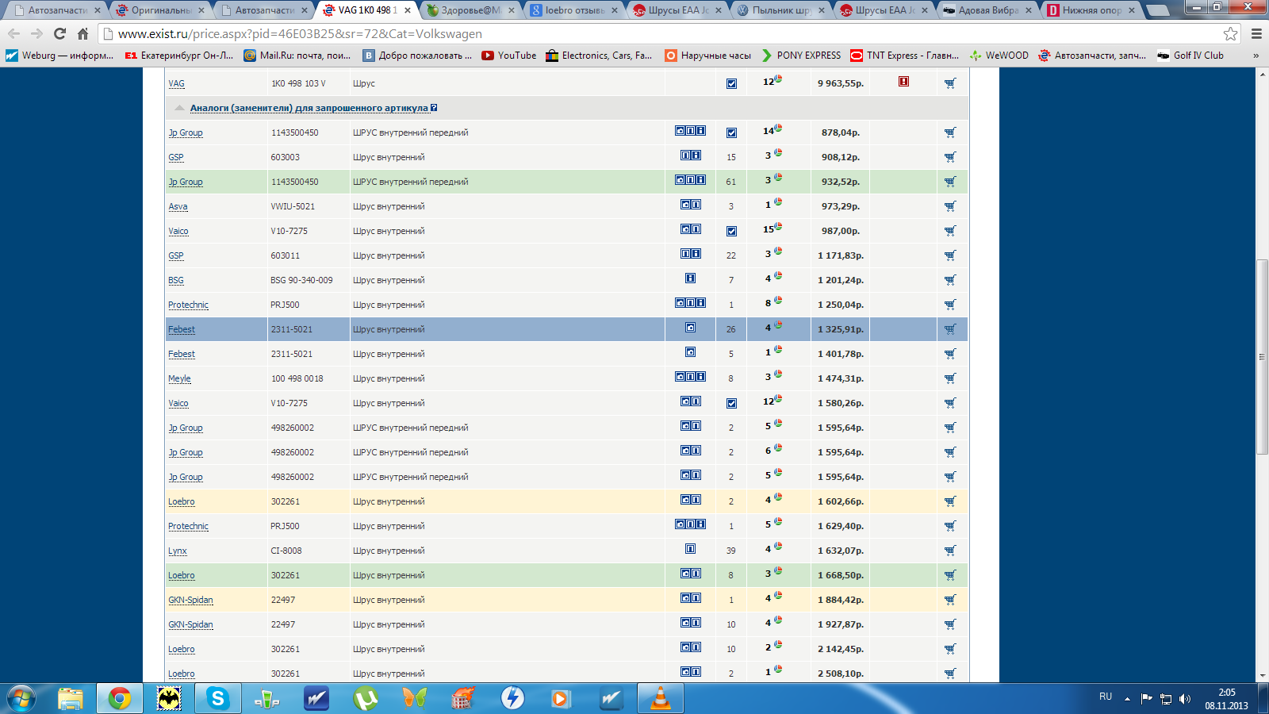Open the VAG brand link
This screenshot has width=1269, height=714.
tap(176, 83)
